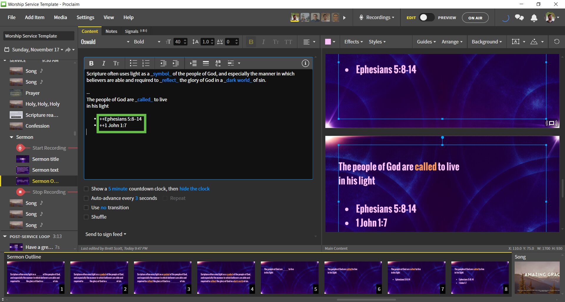Click the play arrow next to team avatars
565x302 pixels.
tap(344, 18)
